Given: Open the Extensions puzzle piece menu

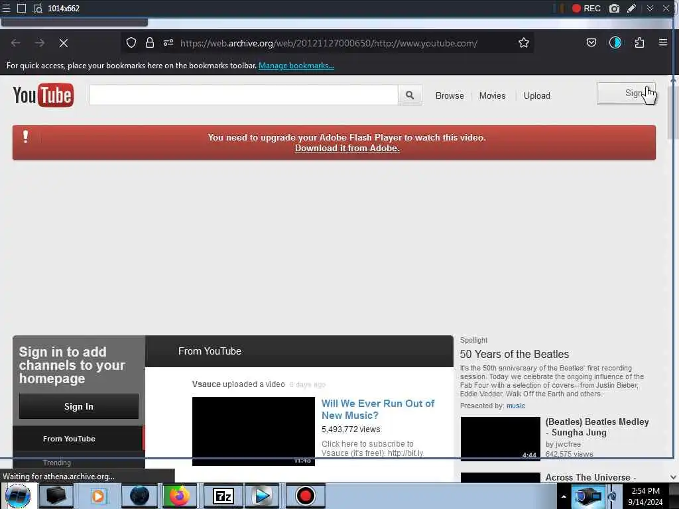Looking at the screenshot, I should (639, 42).
